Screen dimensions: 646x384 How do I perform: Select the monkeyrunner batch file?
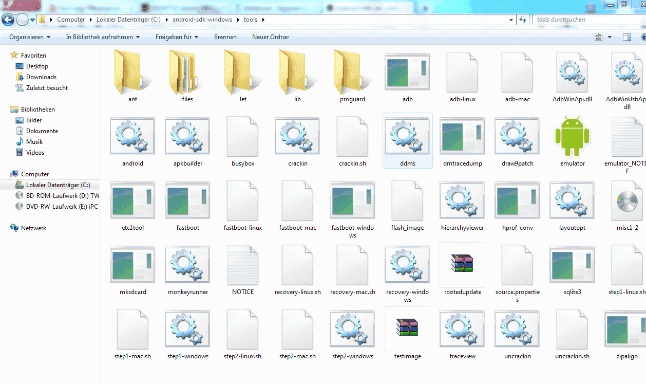point(187,264)
